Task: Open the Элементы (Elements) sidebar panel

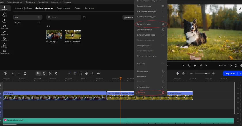Action: (4, 39)
